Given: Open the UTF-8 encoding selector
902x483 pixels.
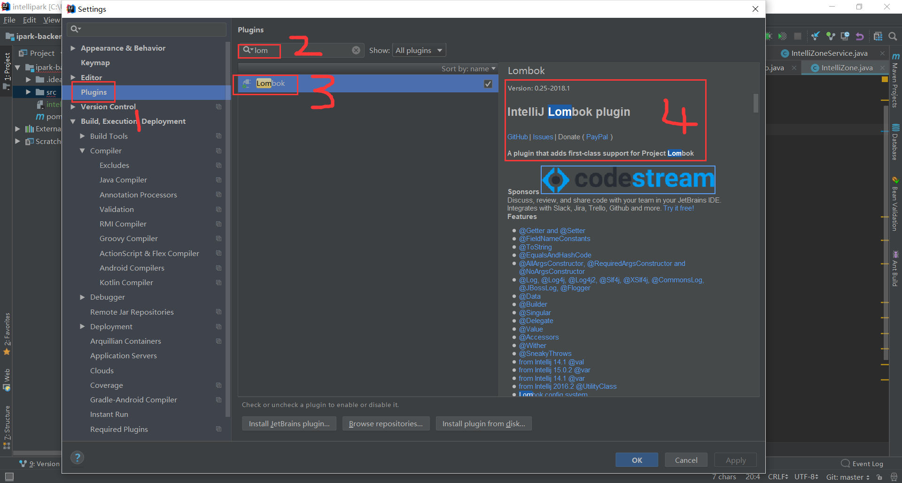Looking at the screenshot, I should (806, 477).
